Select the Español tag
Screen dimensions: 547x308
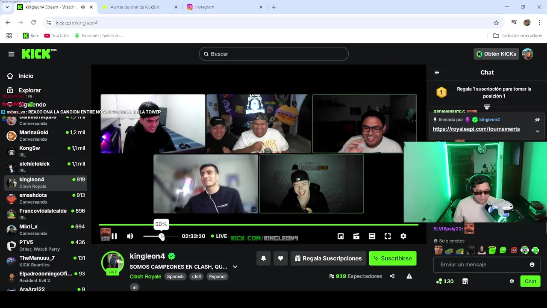coord(217,276)
